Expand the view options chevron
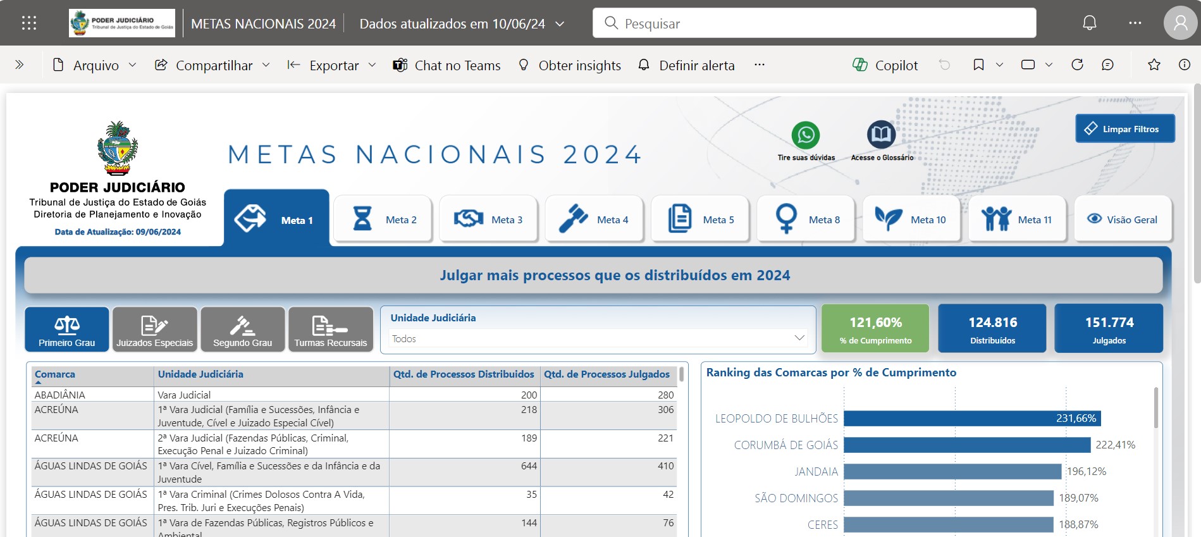 tap(1049, 65)
